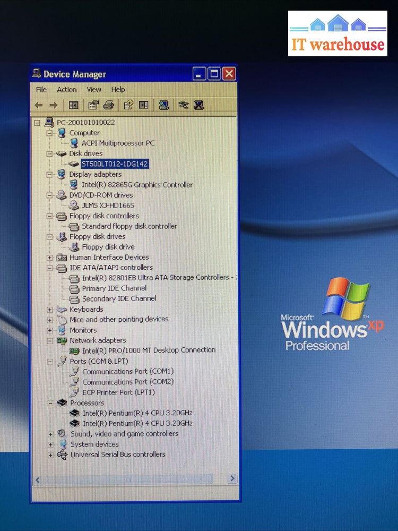Image resolution: width=398 pixels, height=531 pixels.
Task: Collapse the Disk drives category
Action: coord(49,154)
